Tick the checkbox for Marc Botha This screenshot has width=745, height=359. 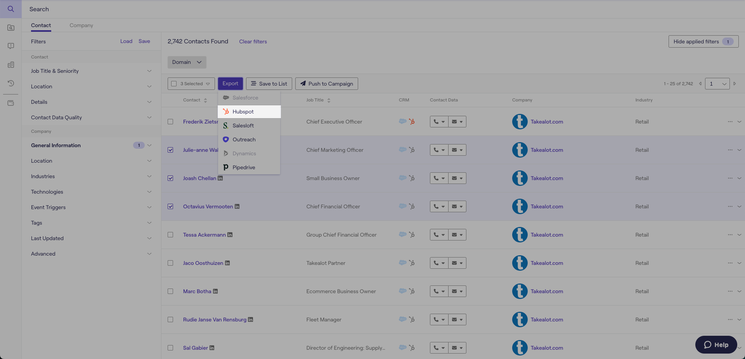170,291
